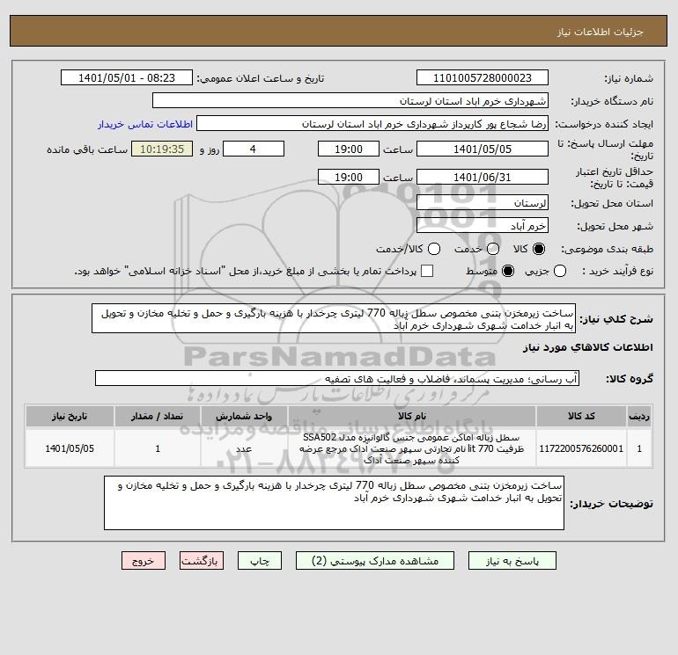Click the remaining days field showing 4
The image size is (678, 655).
(254, 149)
